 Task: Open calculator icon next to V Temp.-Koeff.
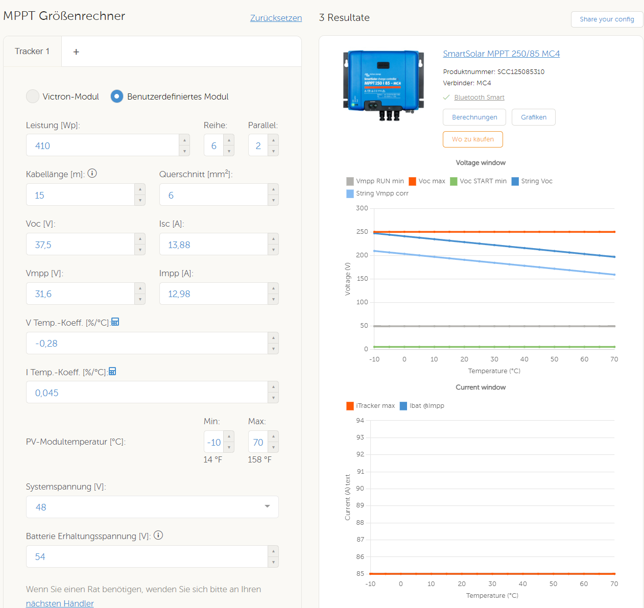point(115,322)
